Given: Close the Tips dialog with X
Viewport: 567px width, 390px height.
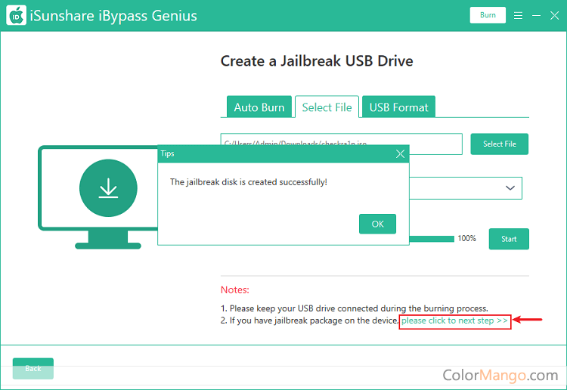Looking at the screenshot, I should pyautogui.click(x=401, y=153).
